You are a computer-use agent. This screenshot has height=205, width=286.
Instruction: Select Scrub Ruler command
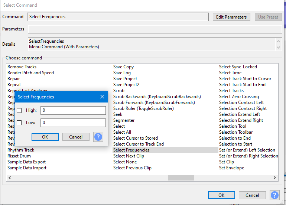pyautogui.click(x=143, y=108)
